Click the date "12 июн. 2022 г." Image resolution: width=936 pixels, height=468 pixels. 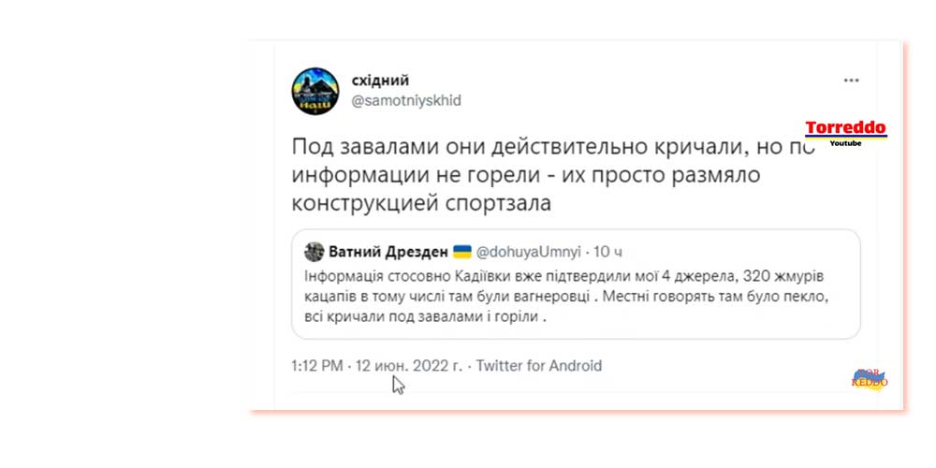click(x=405, y=366)
